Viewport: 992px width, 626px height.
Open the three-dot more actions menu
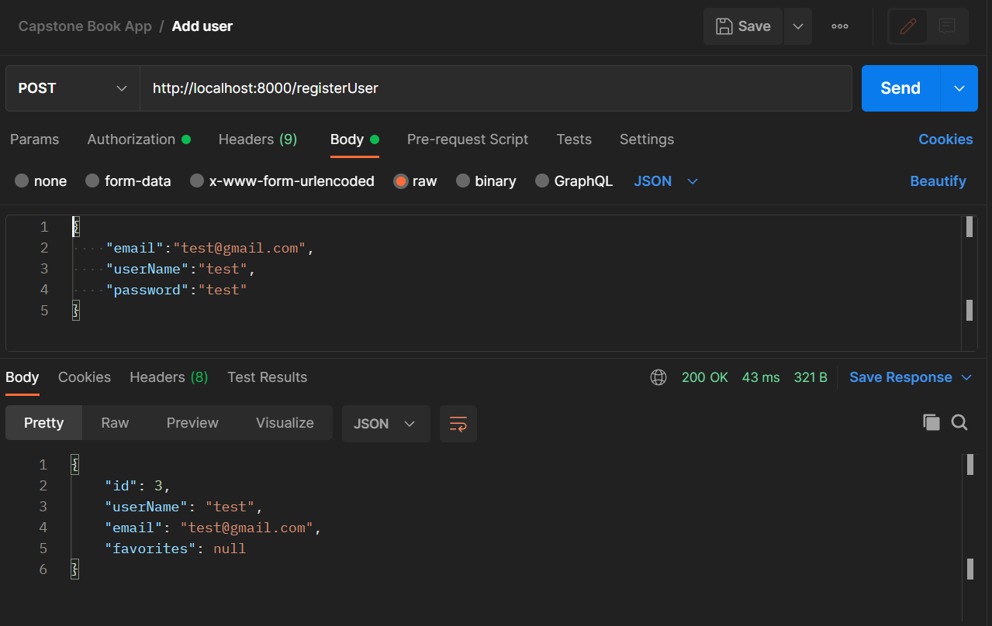click(839, 26)
